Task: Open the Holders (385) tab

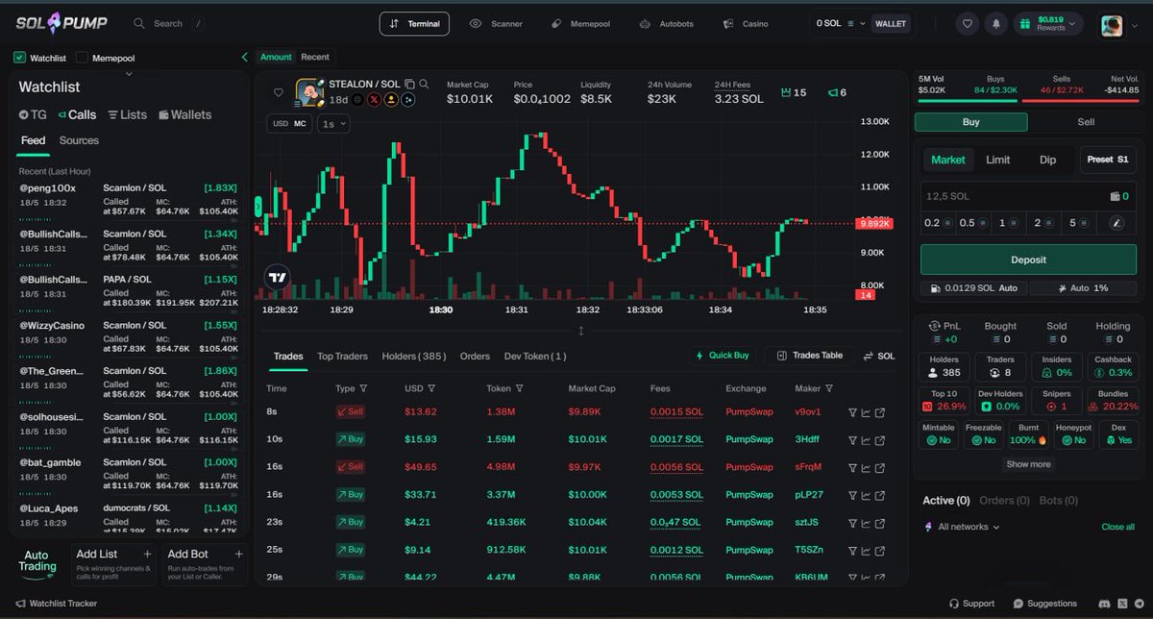Action: [x=414, y=356]
